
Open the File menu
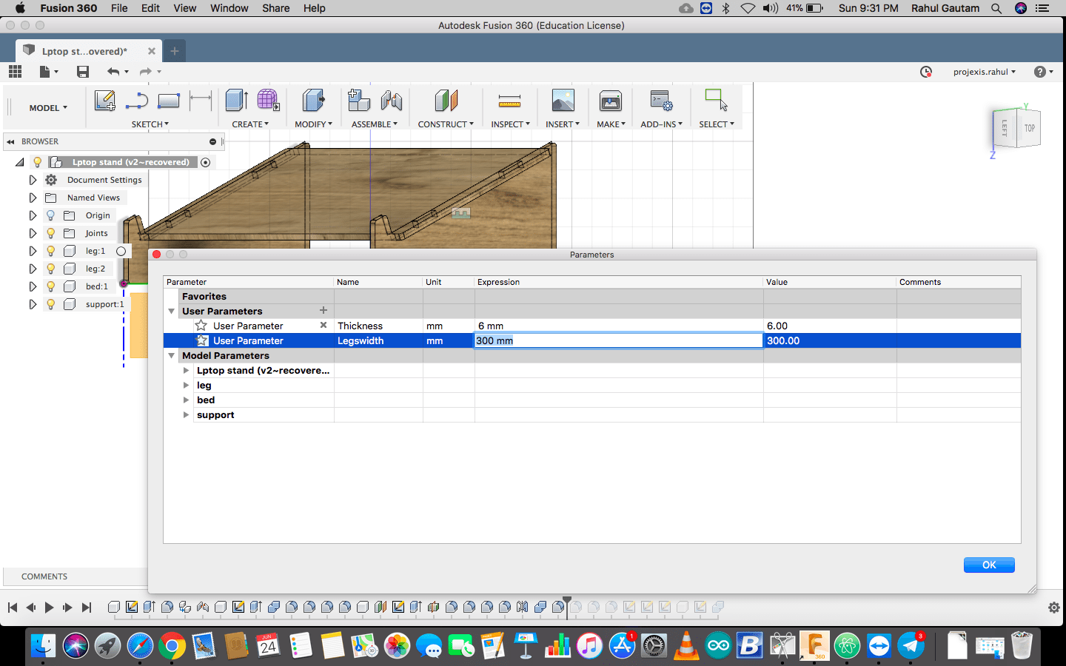119,8
